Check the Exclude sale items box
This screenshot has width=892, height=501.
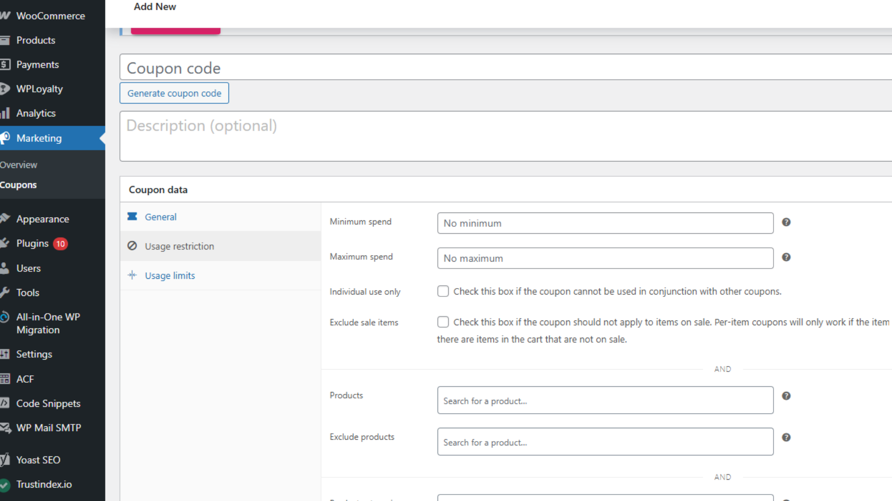click(x=443, y=322)
